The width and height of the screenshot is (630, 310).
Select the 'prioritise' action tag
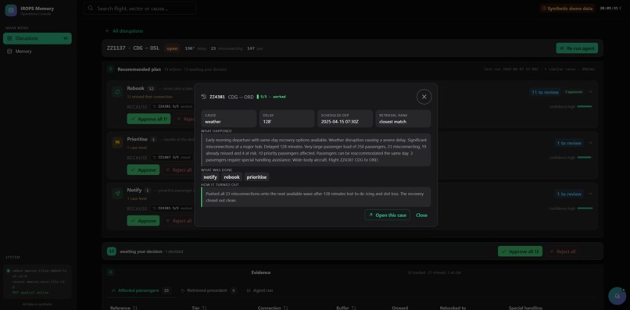(256, 177)
